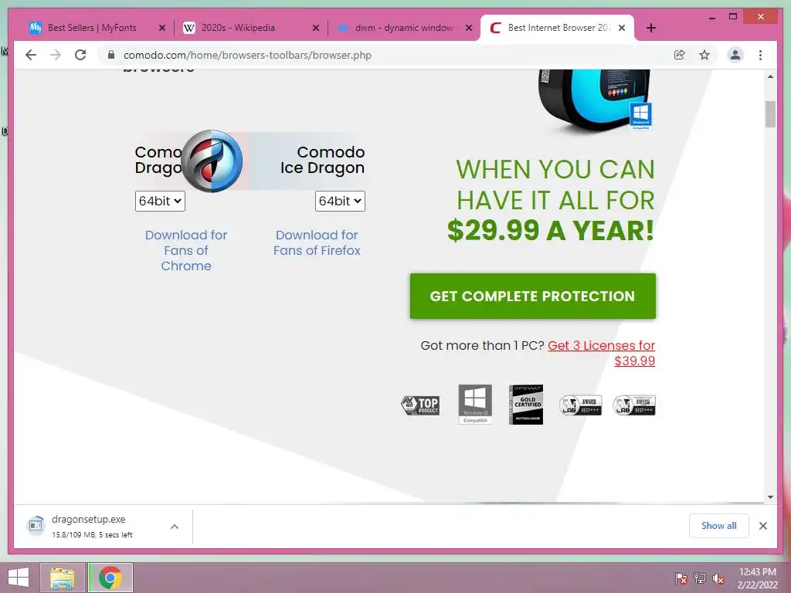
Task: Click the $29.99 A YEAR text
Action: pyautogui.click(x=550, y=230)
